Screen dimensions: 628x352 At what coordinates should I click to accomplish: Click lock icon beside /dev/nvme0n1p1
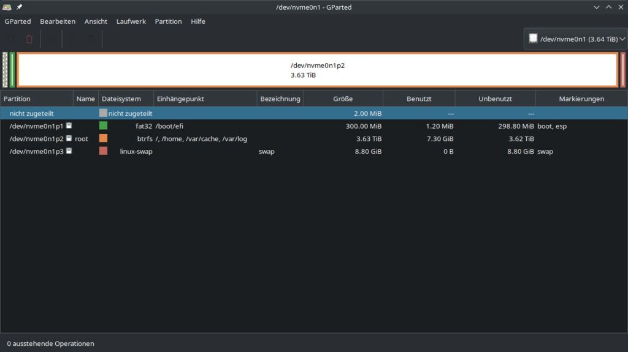[x=69, y=125]
